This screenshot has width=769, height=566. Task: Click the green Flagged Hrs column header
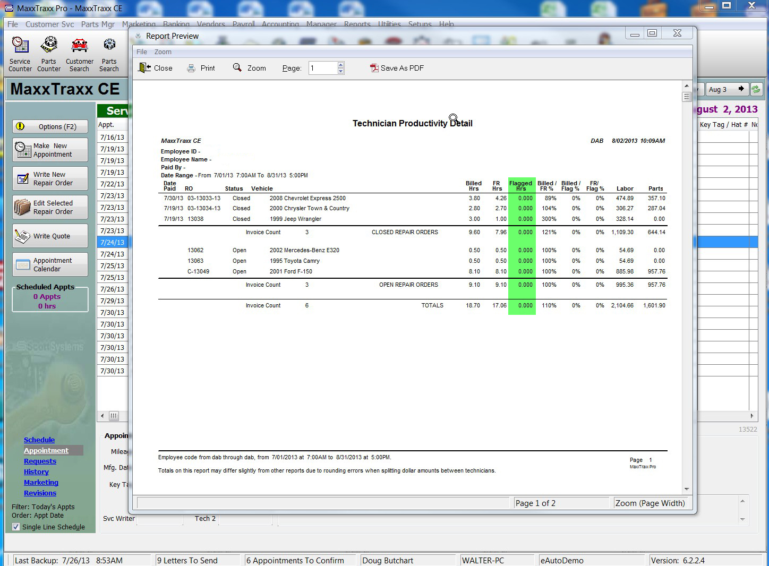click(x=521, y=186)
